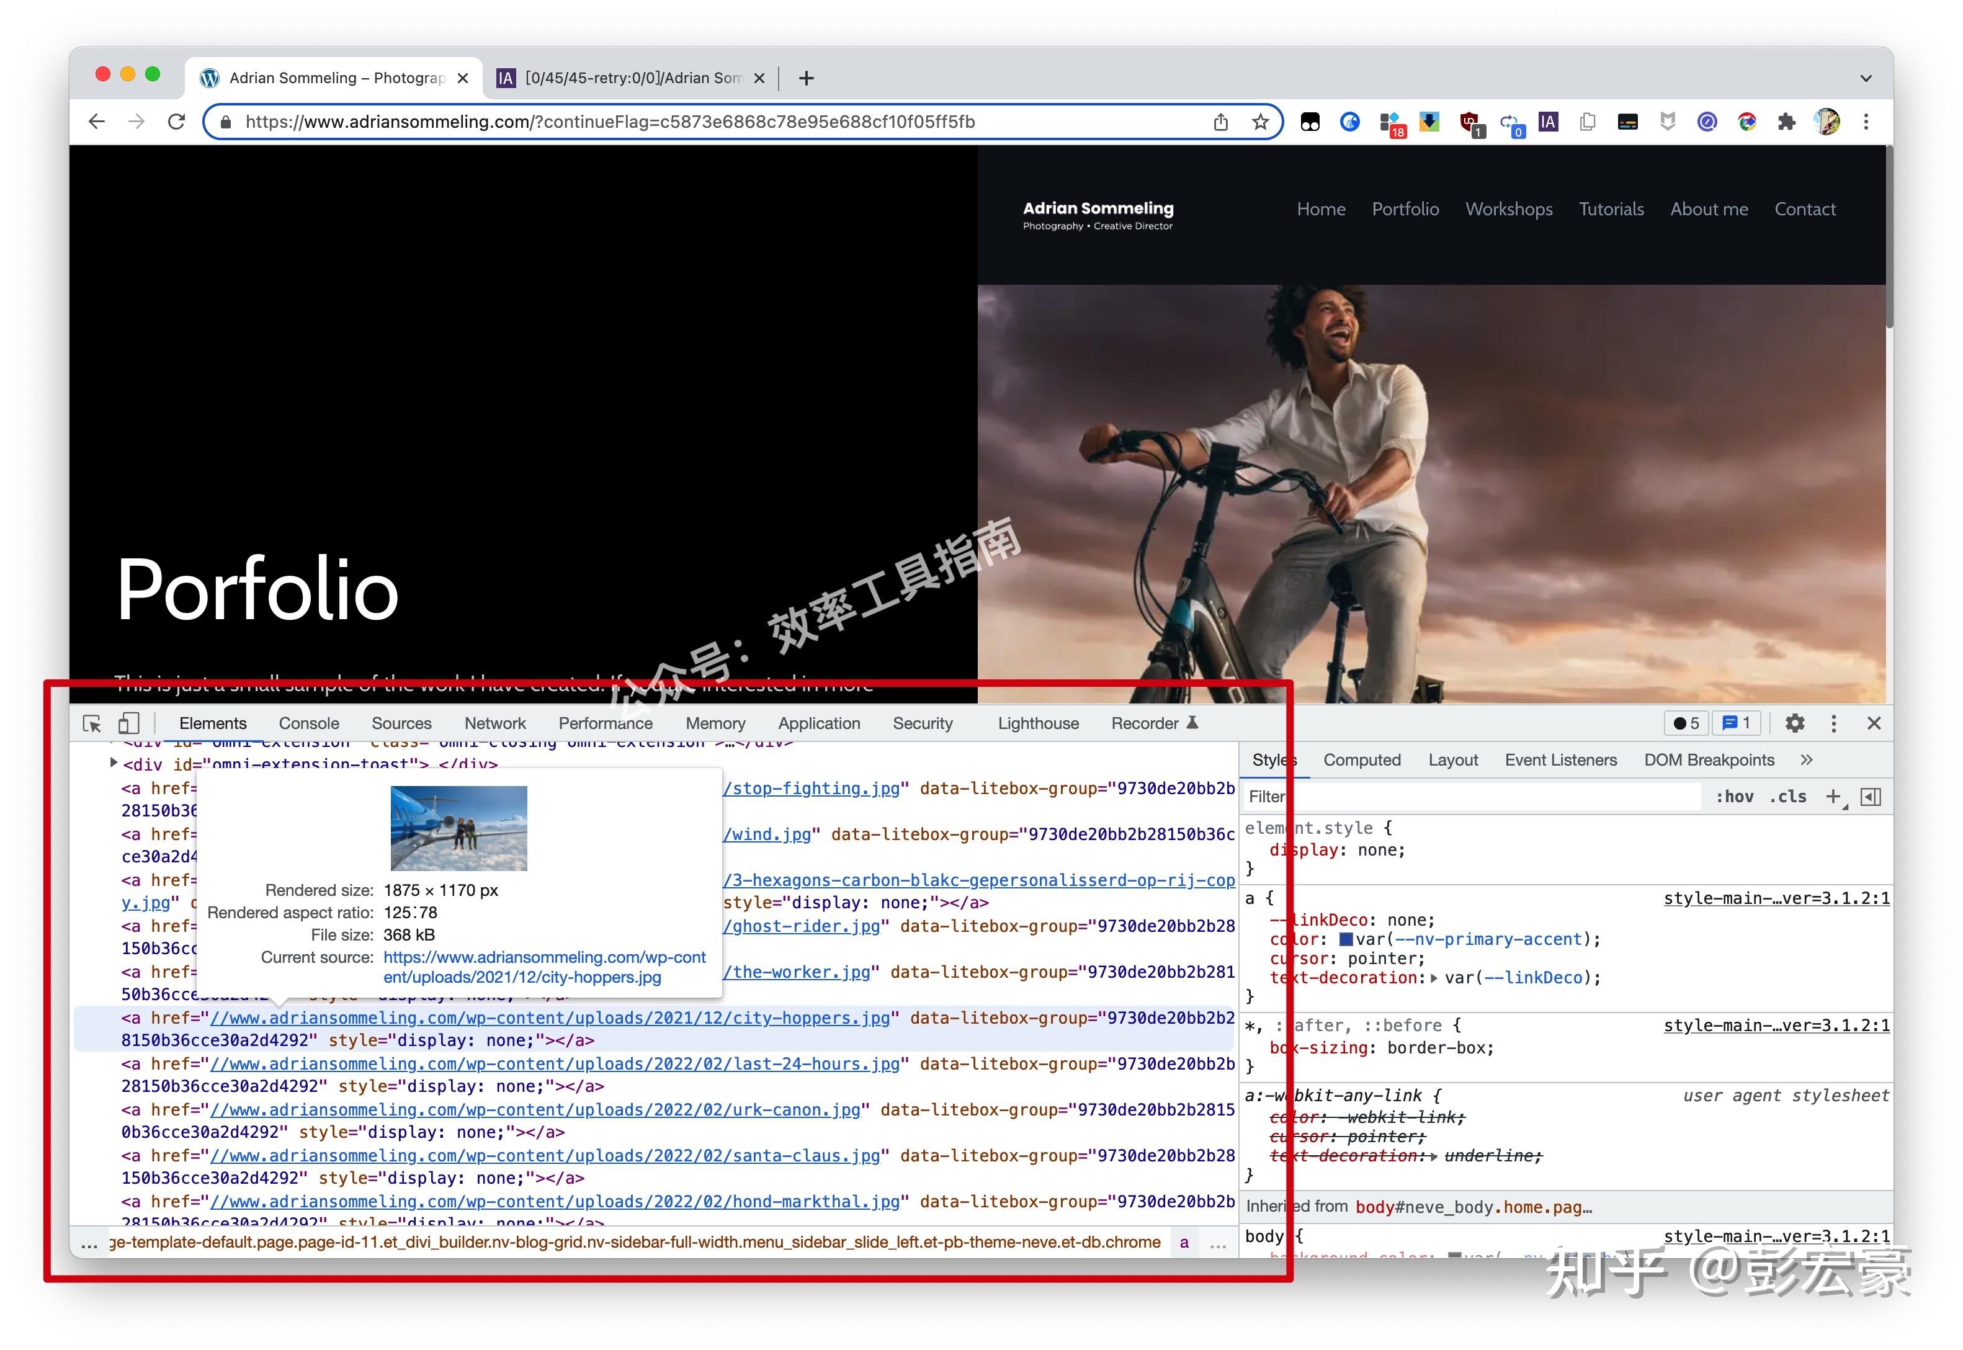Expand the div#omni-extension-toast tree node
The image size is (1963, 1350).
[x=114, y=764]
